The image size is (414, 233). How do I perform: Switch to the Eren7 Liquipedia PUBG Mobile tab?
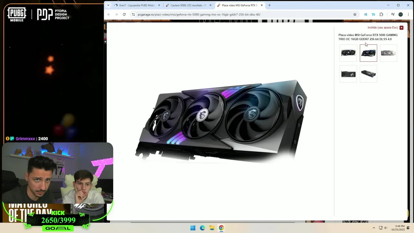[x=137, y=5]
